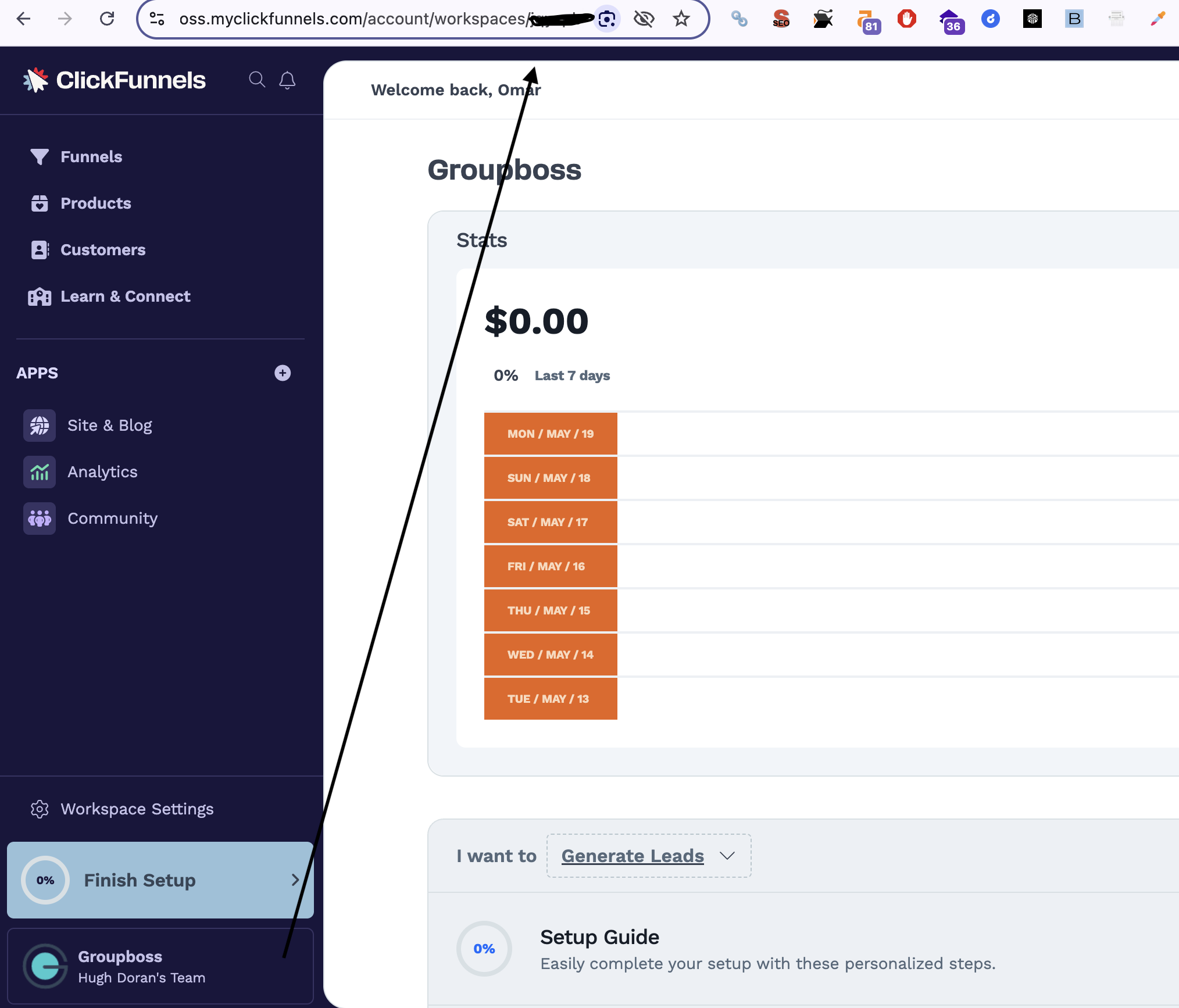1179x1008 pixels.
Task: Select the SAT / MAY / 17 row
Action: pyautogui.click(x=551, y=522)
